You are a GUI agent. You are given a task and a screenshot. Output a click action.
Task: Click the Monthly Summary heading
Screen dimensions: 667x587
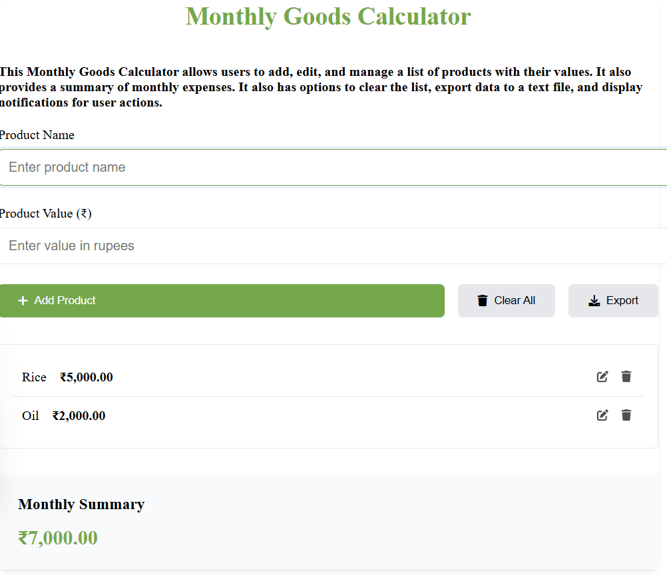click(81, 504)
